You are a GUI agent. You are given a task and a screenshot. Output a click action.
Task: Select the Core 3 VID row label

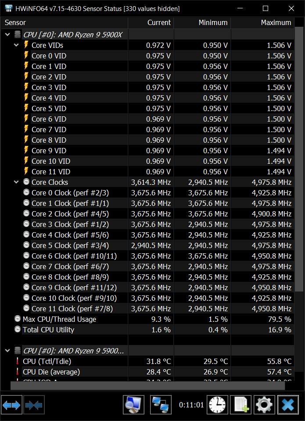pos(49,87)
